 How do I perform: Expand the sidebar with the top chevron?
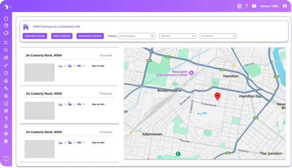point(11,7)
